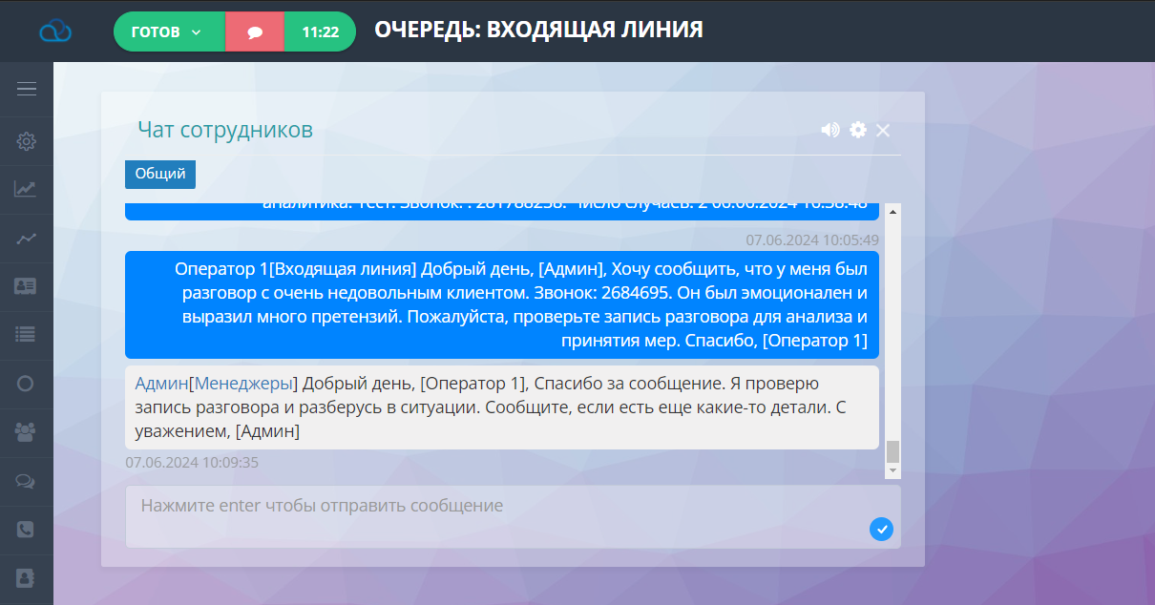The height and width of the screenshot is (605, 1155).
Task: Click the cloud logo in header
Action: coord(55,31)
